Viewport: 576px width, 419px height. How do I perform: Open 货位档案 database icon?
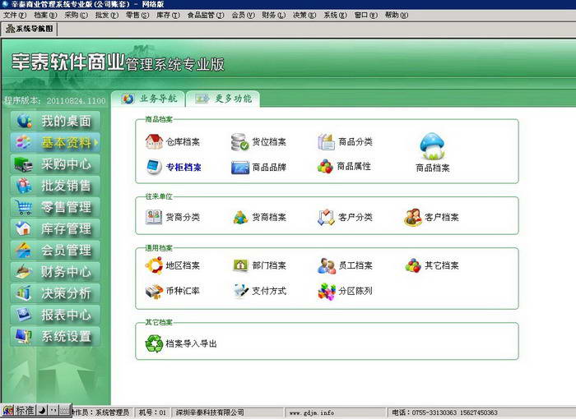click(240, 142)
